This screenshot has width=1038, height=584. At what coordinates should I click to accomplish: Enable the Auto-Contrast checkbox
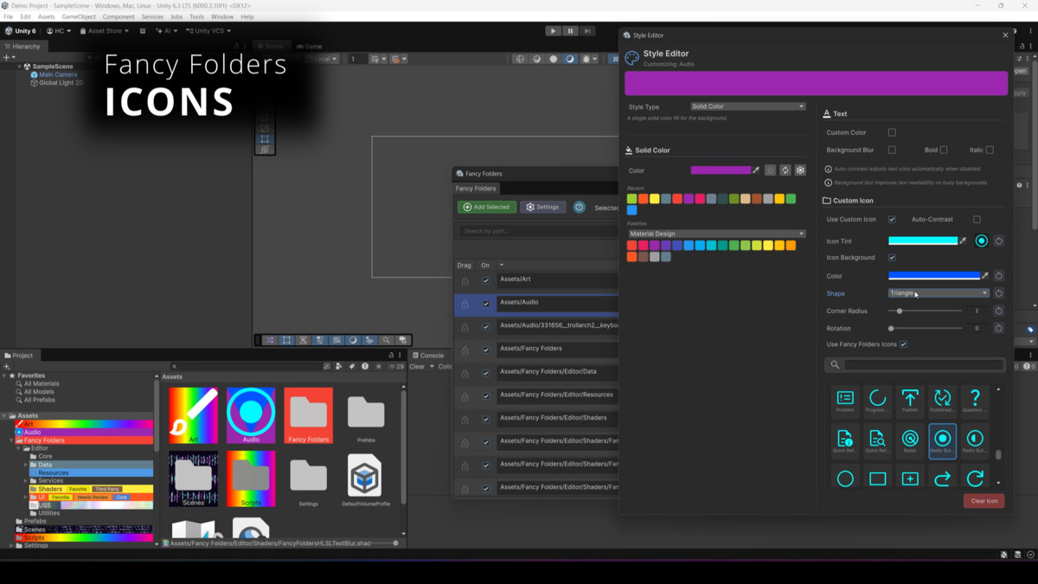pyautogui.click(x=977, y=220)
